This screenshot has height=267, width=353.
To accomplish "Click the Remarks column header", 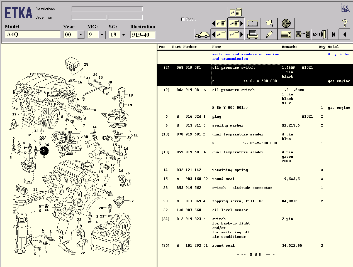I will tap(289, 47).
